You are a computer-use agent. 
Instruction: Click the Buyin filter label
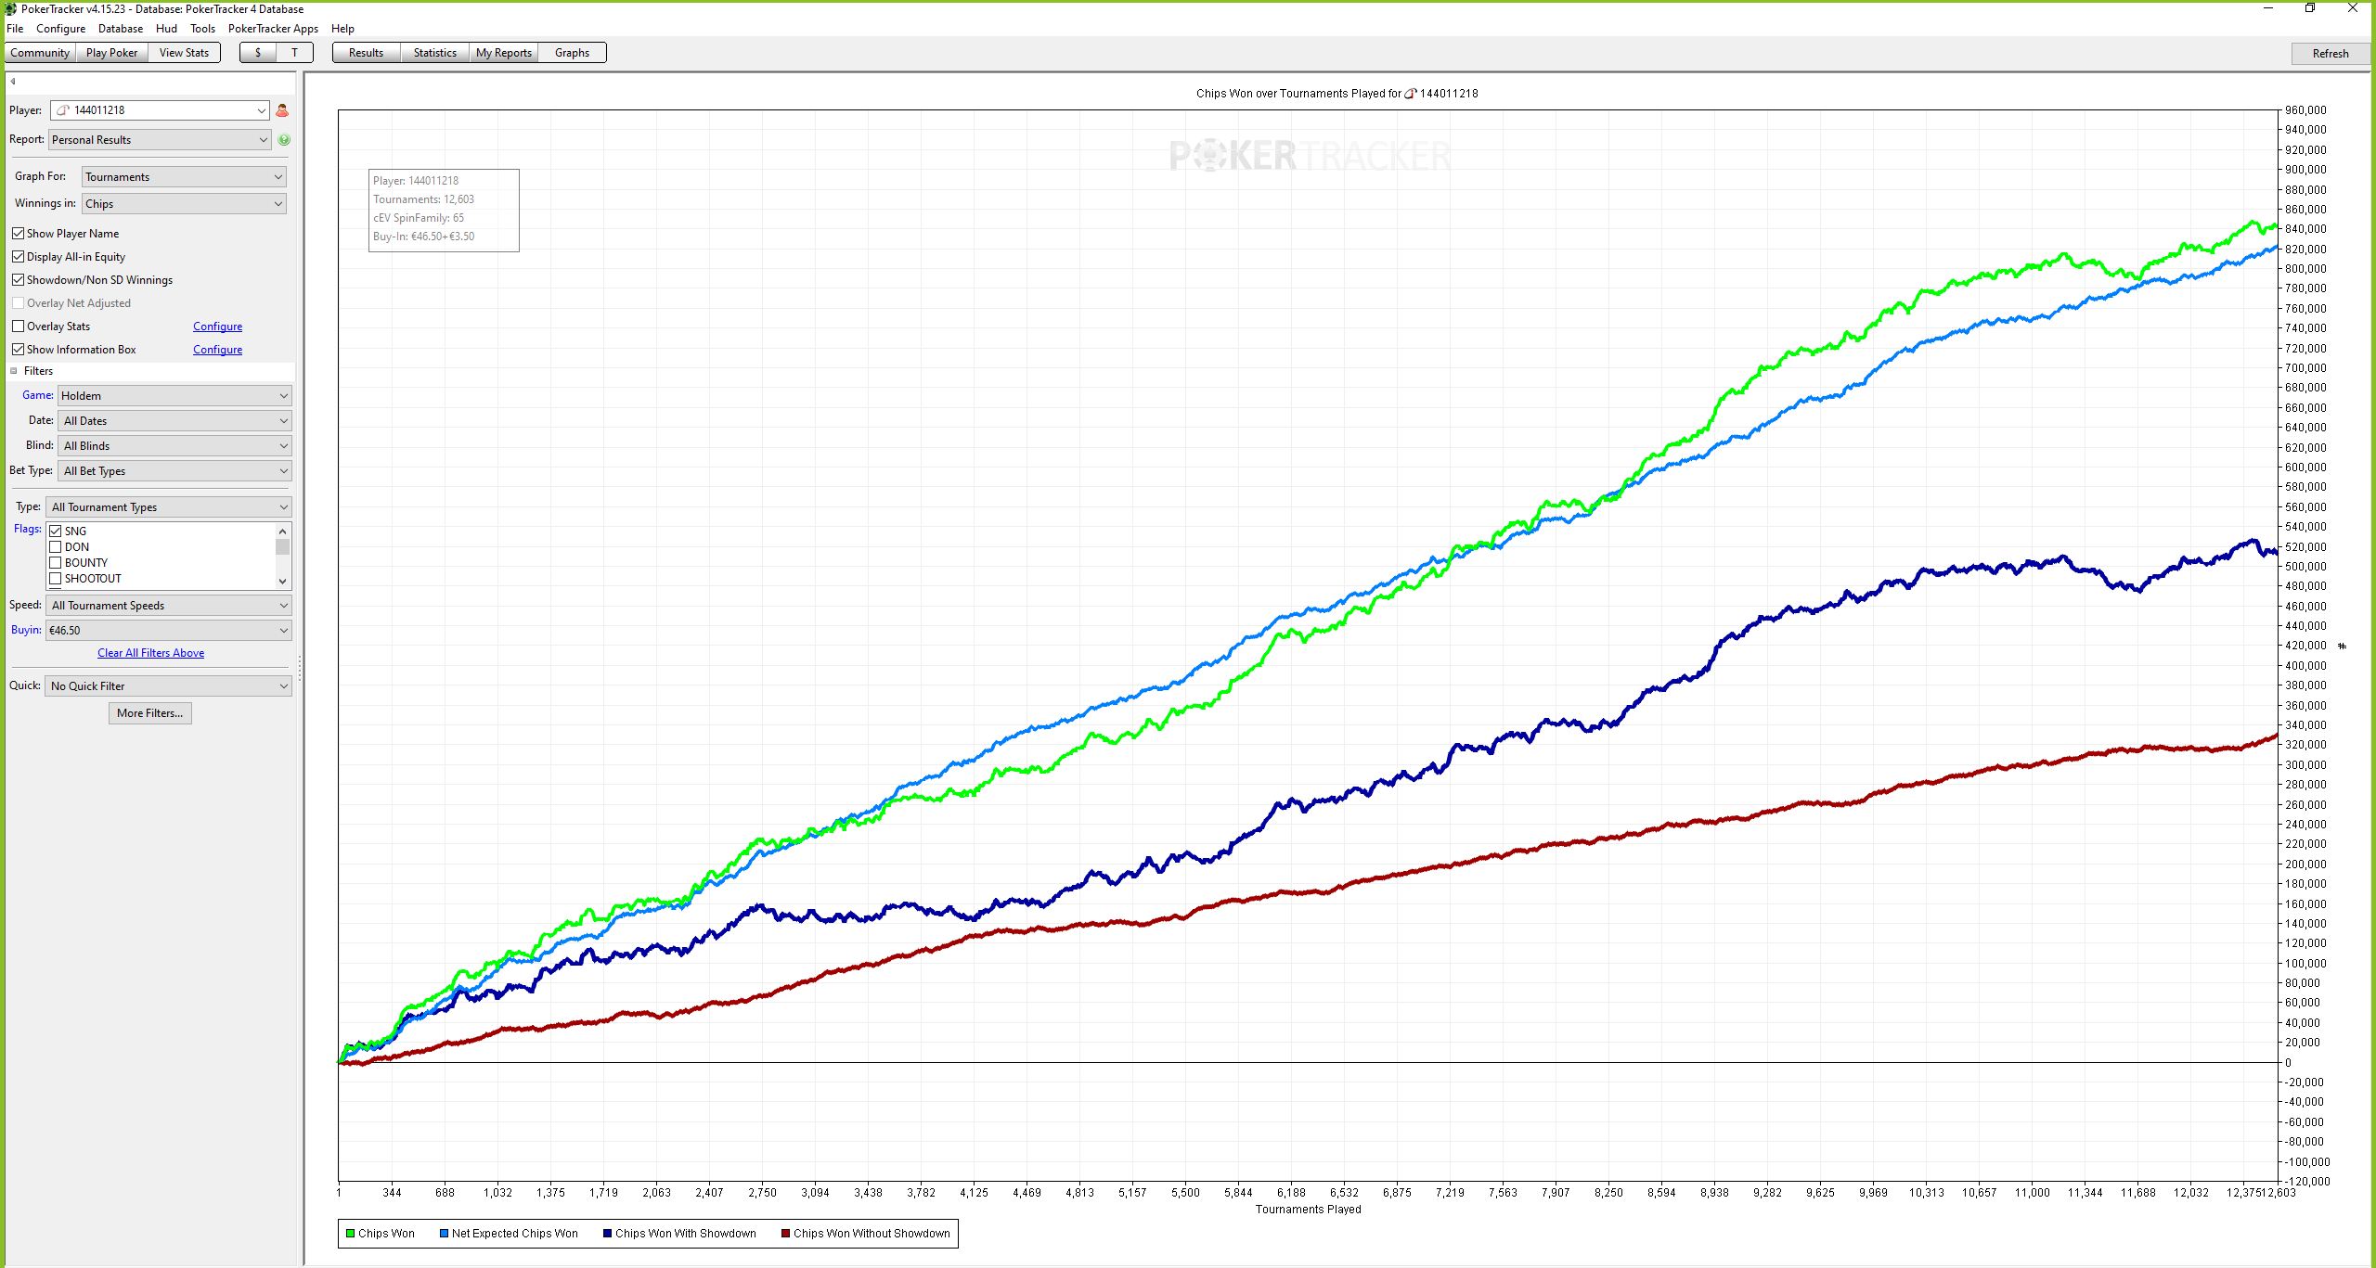tap(26, 630)
